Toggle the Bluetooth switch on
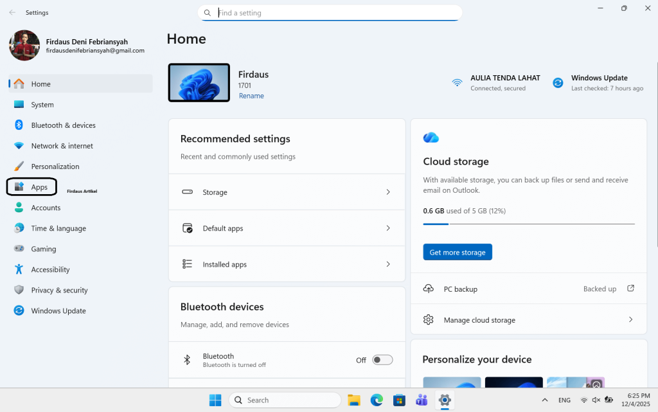 click(x=382, y=359)
